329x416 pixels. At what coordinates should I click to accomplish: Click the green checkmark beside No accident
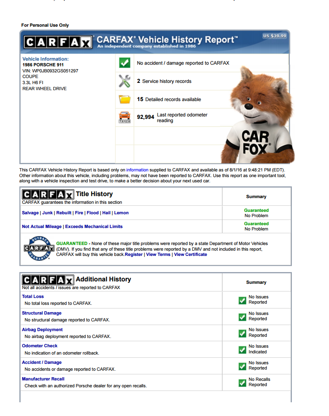(x=124, y=63)
